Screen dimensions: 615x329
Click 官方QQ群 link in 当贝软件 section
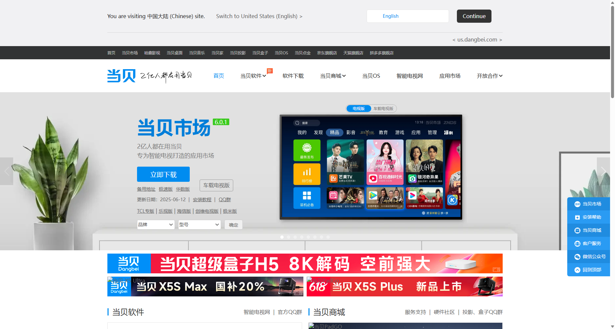tap(290, 312)
